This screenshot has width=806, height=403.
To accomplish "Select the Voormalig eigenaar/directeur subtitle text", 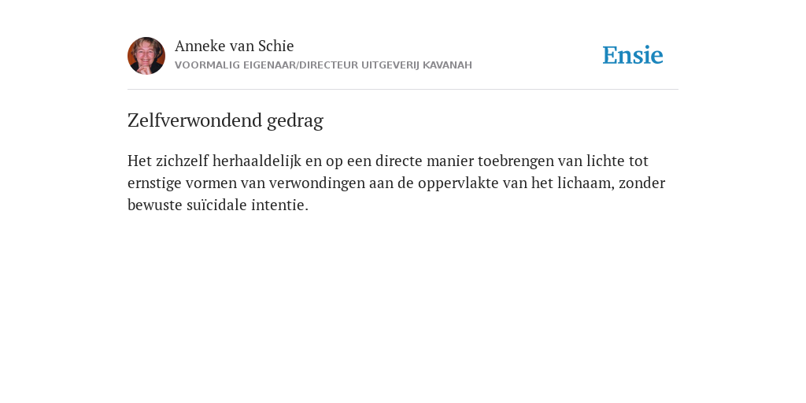I will tap(324, 65).
